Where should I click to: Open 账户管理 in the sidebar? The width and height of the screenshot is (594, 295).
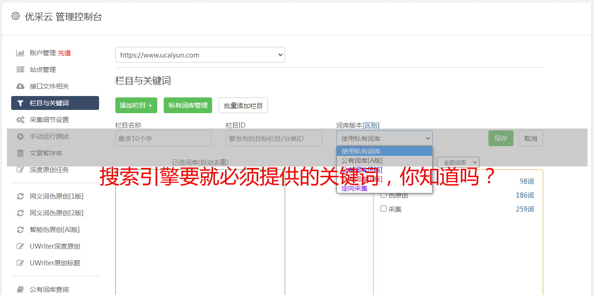pos(43,53)
